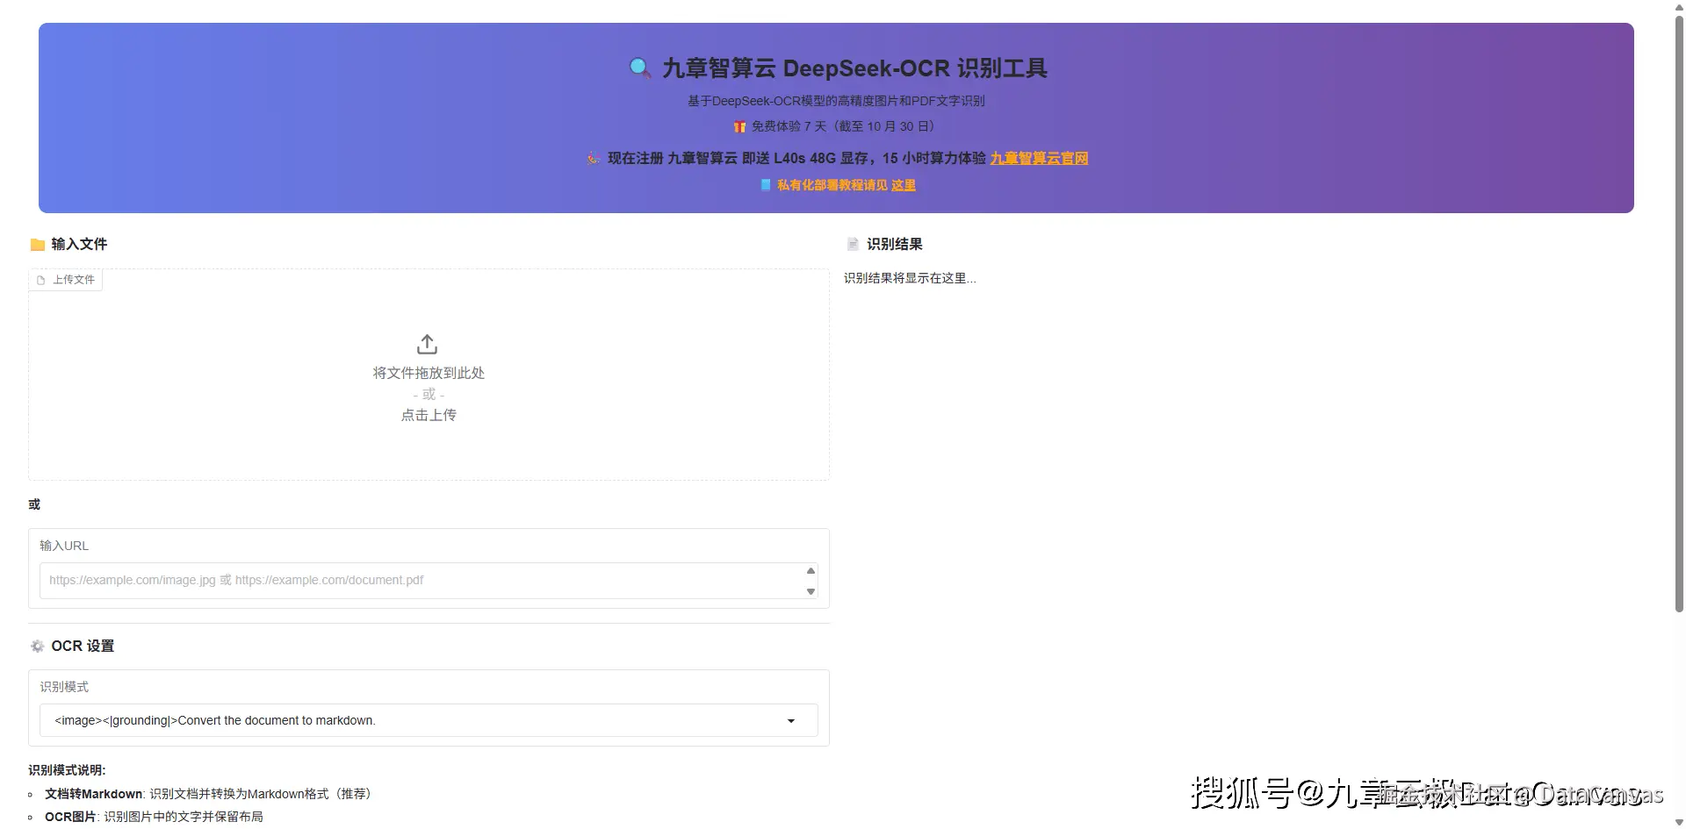The image size is (1686, 829).
Task: Click the 上传文件 label tag
Action: 66,280
